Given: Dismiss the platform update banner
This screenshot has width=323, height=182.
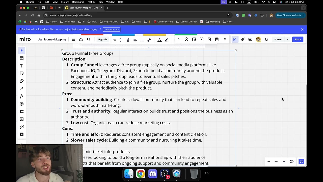Looking at the screenshot, I should 302,30.
